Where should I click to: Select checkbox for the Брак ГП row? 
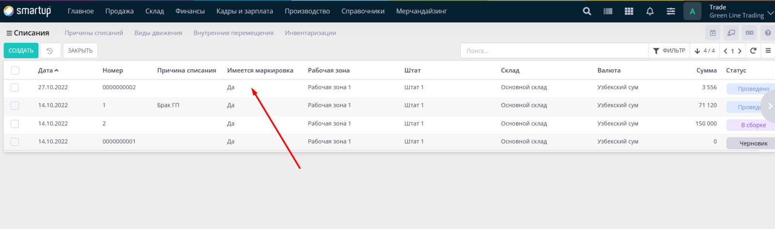click(15, 105)
